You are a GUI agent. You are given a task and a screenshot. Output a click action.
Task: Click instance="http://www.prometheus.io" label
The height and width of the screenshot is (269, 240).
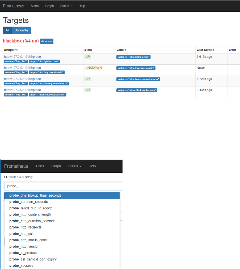[138, 79]
